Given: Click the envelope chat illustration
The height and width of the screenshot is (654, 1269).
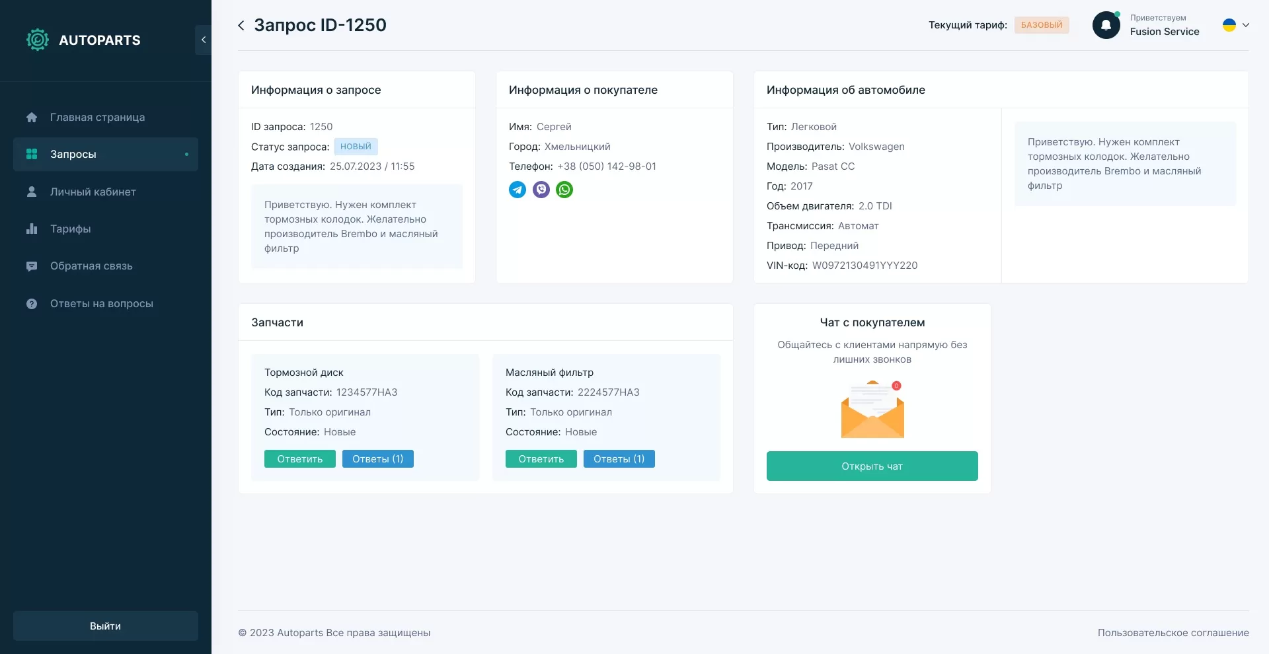Looking at the screenshot, I should click(x=872, y=409).
